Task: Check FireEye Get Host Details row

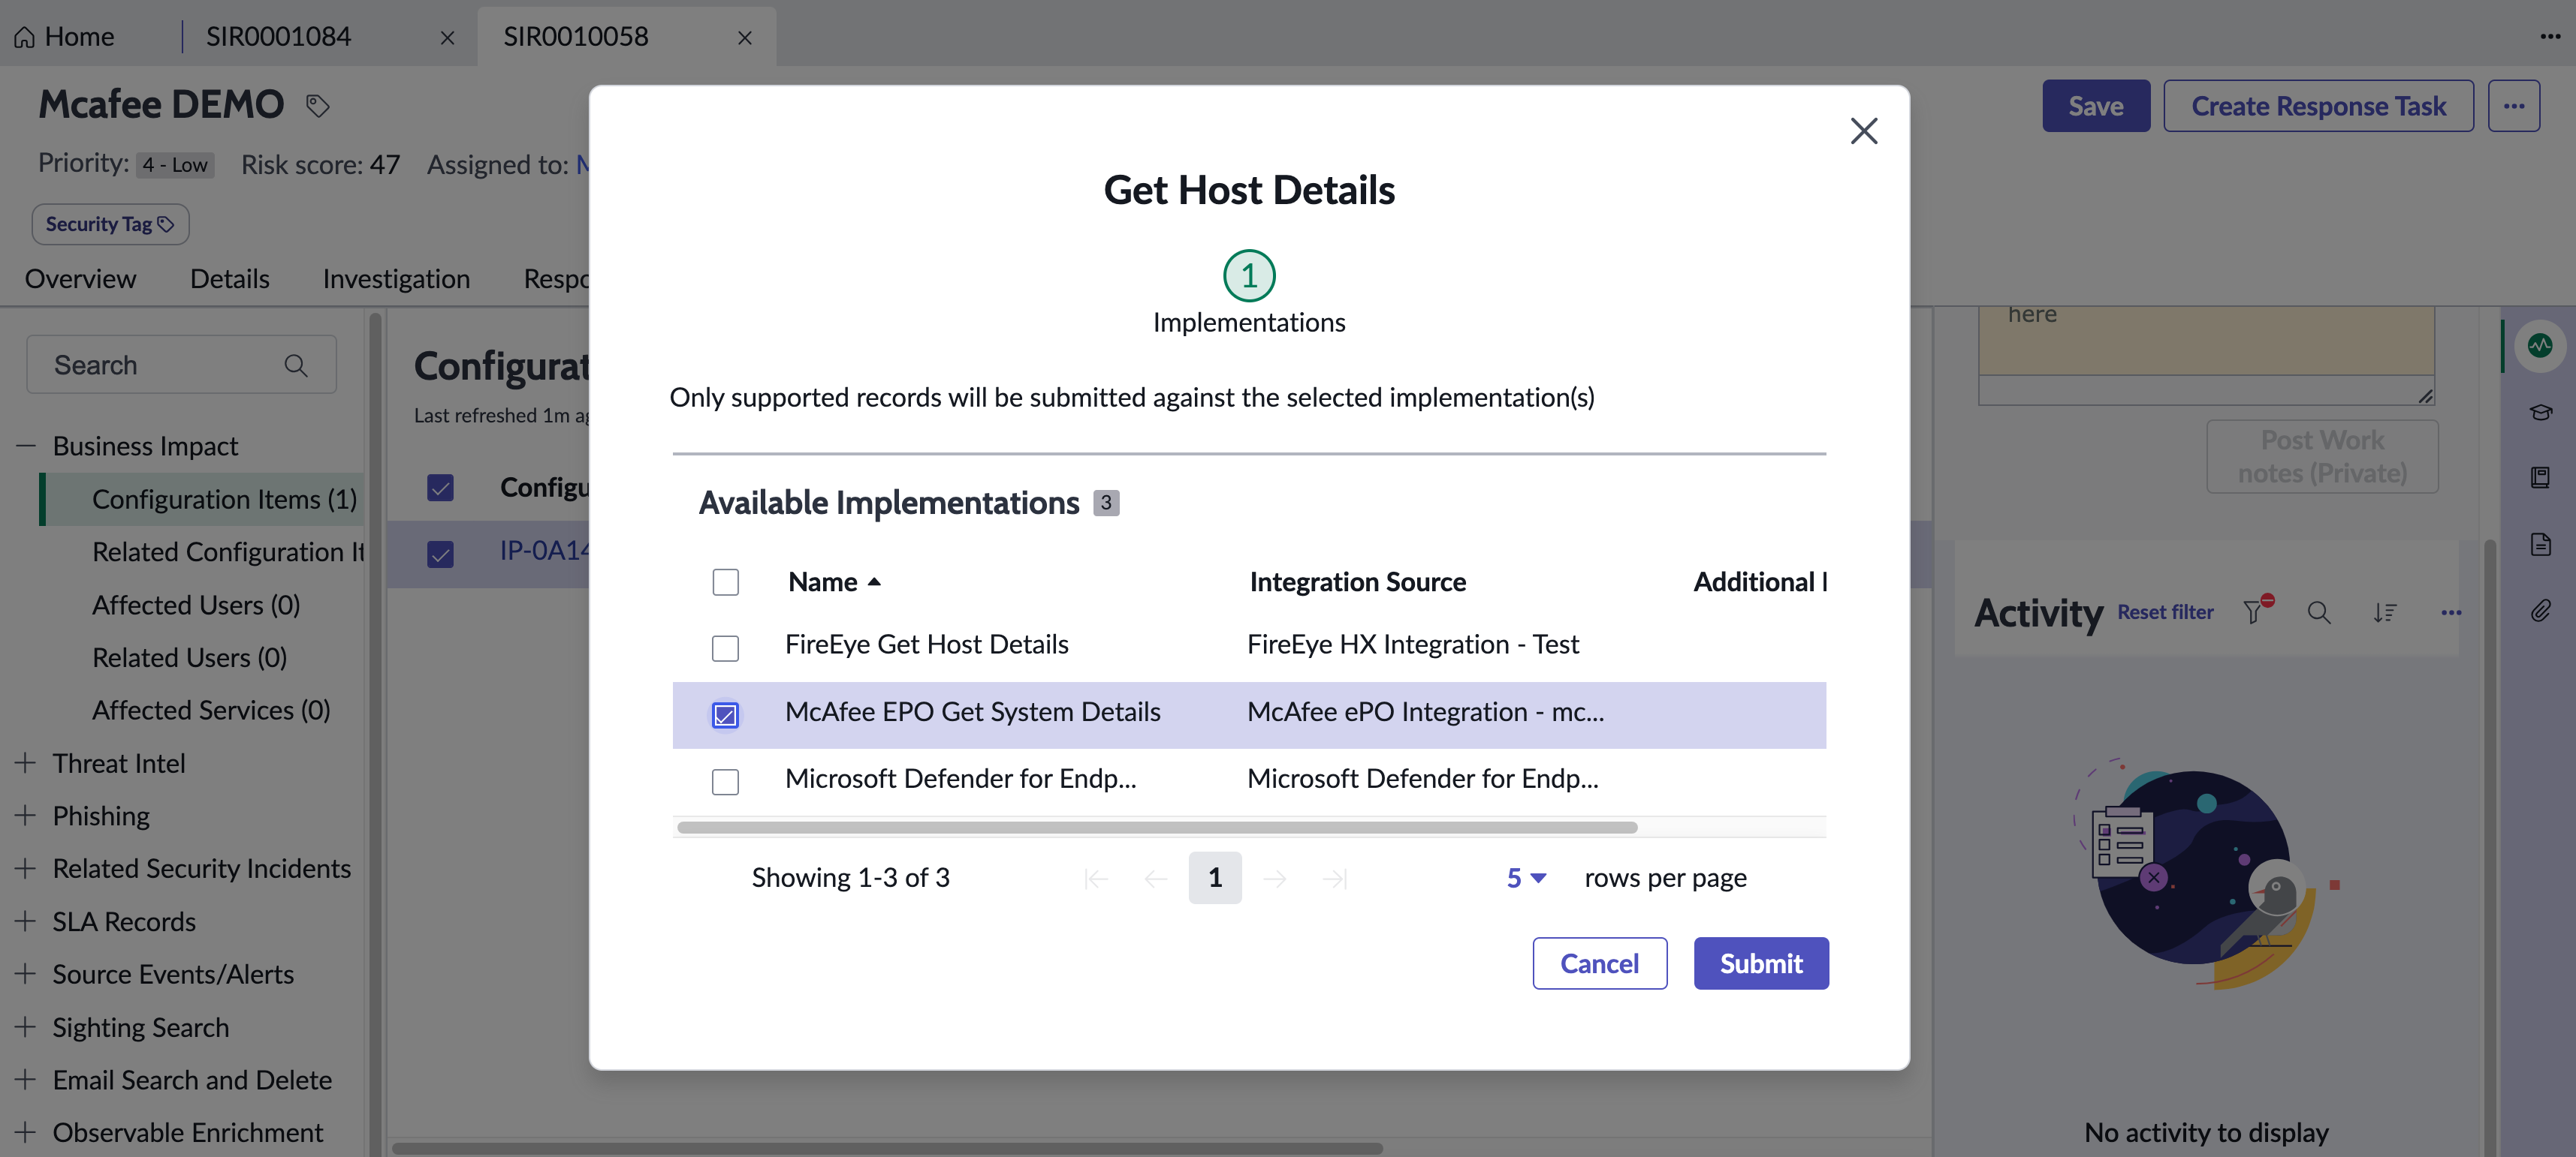Action: click(x=725, y=648)
